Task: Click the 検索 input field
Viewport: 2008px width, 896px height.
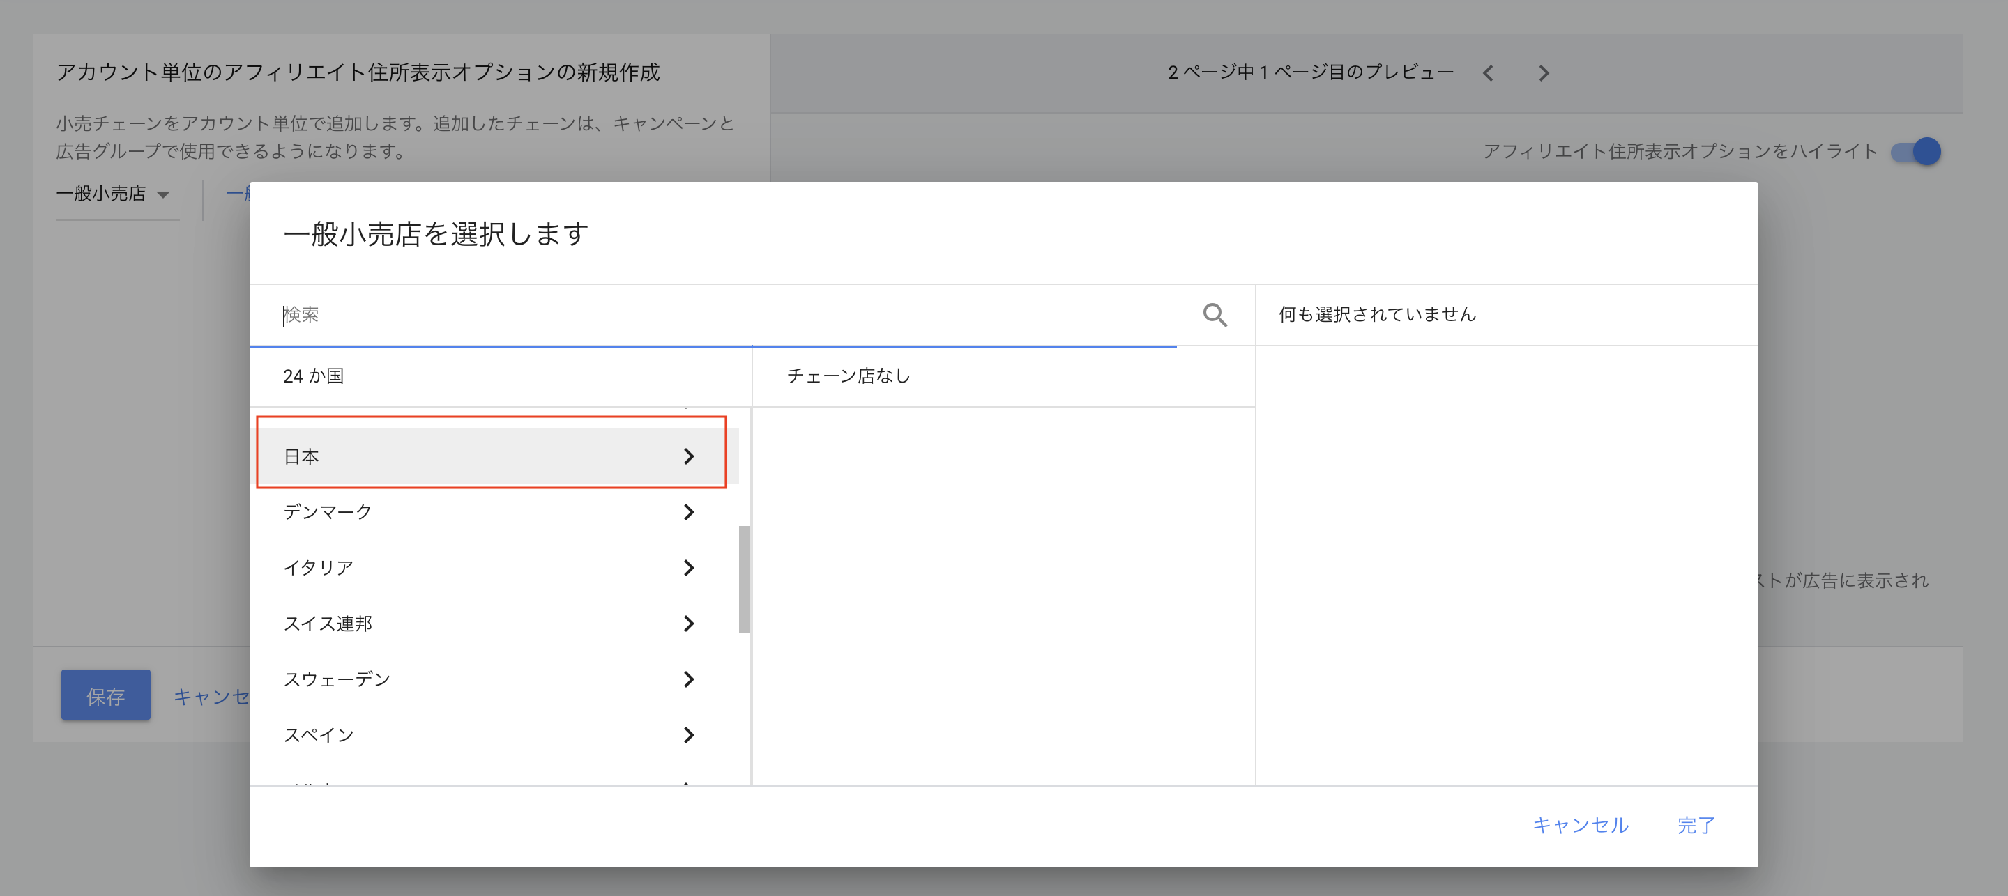Action: tap(701, 315)
